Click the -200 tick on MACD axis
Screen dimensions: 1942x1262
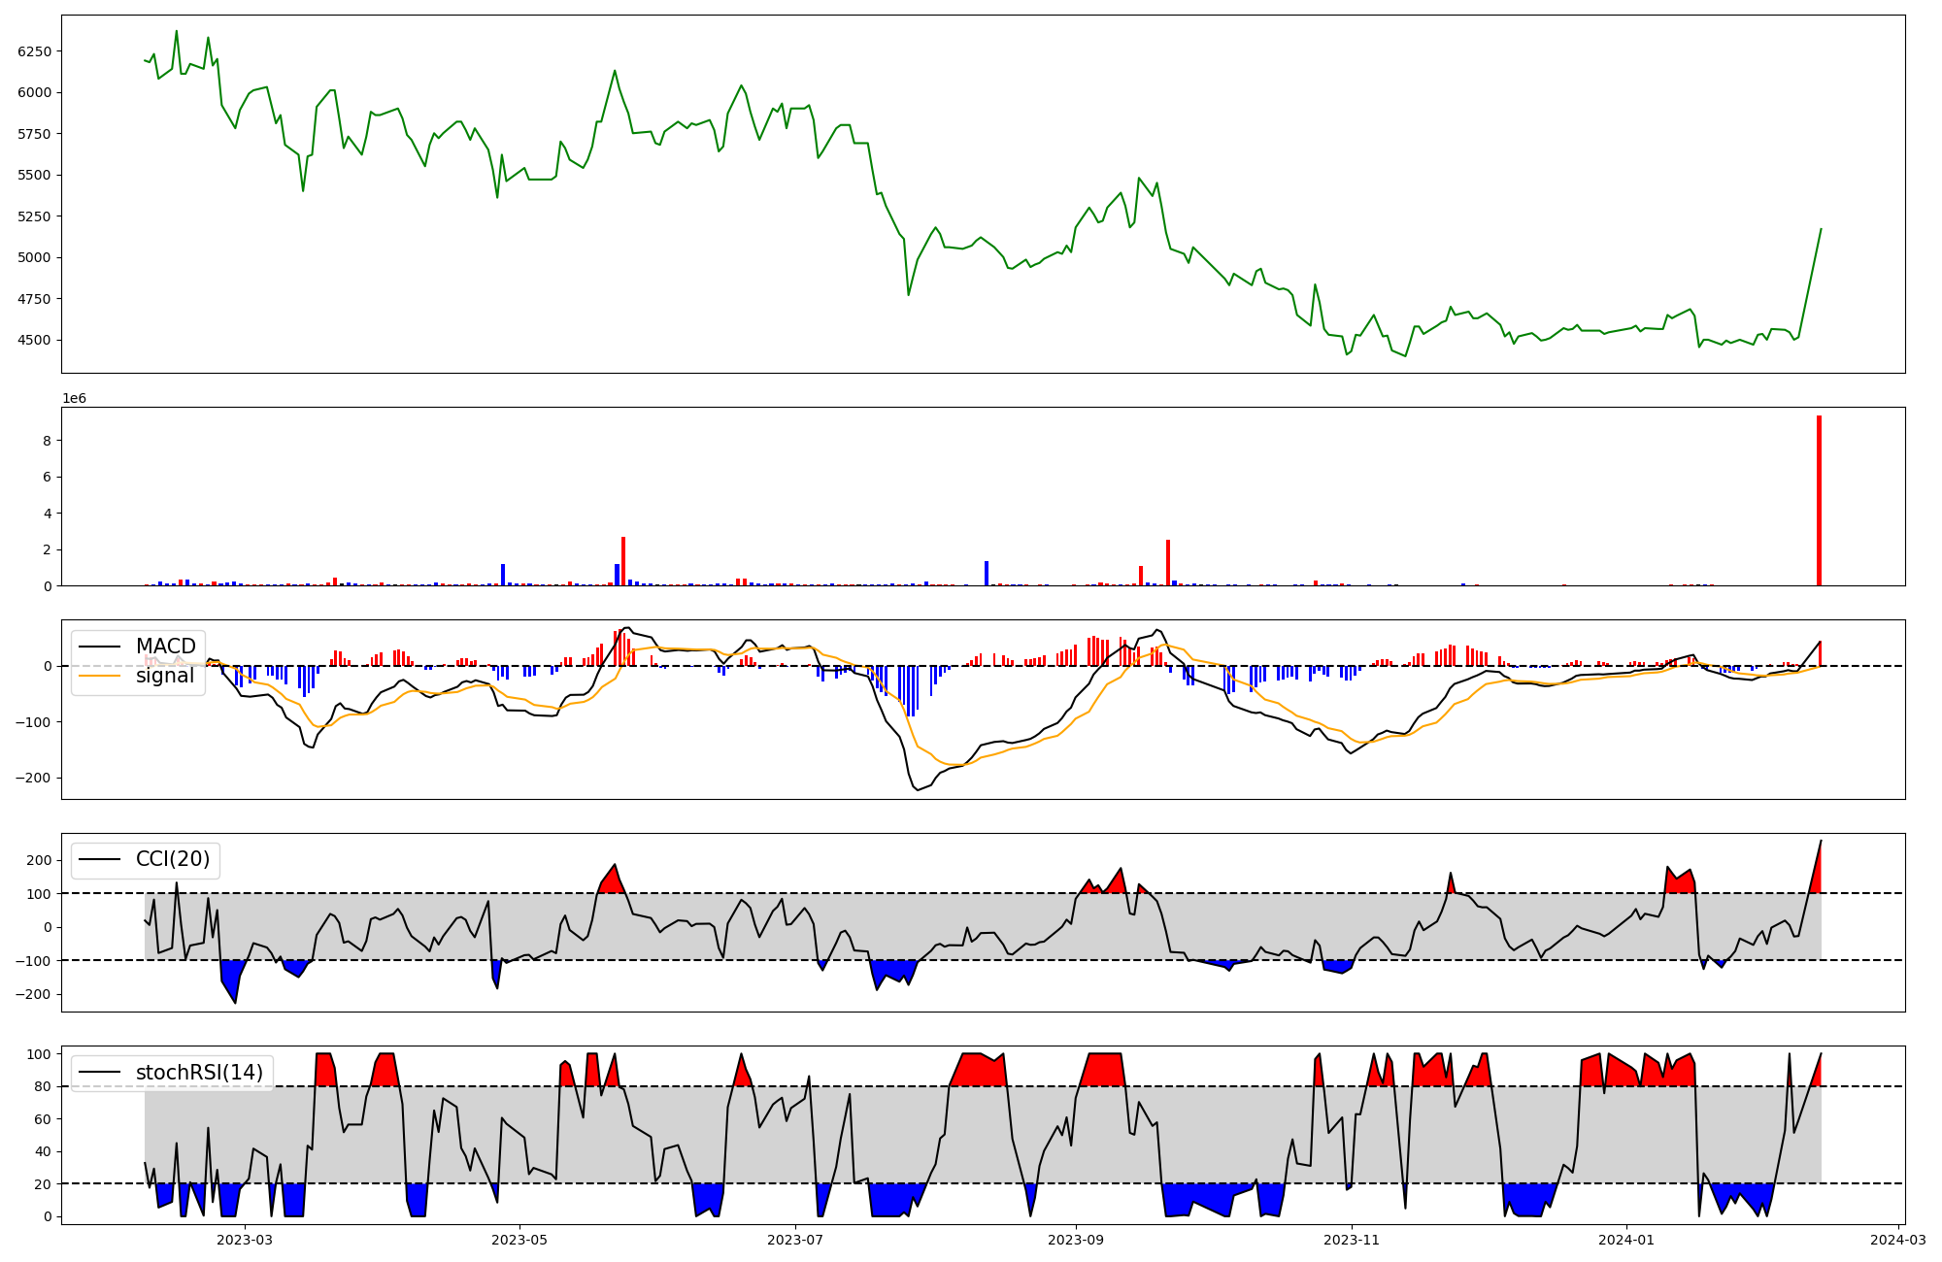(x=34, y=778)
